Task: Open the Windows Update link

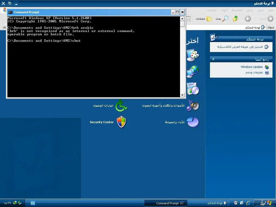Action: tap(251, 67)
